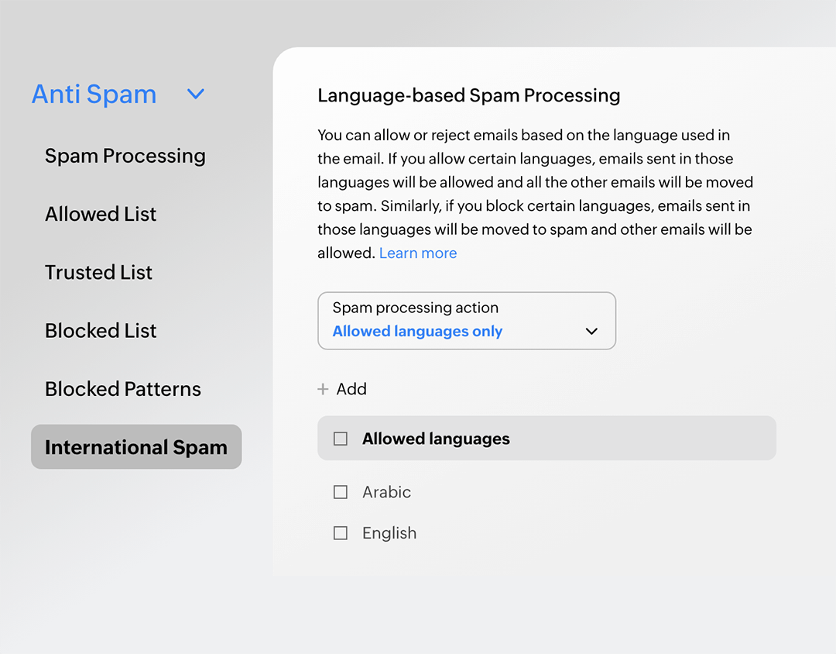836x654 pixels.
Task: Click the English row entry
Action: tap(389, 533)
